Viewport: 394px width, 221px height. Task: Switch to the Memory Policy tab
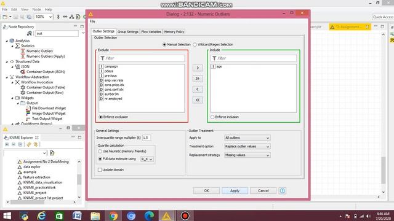click(174, 32)
